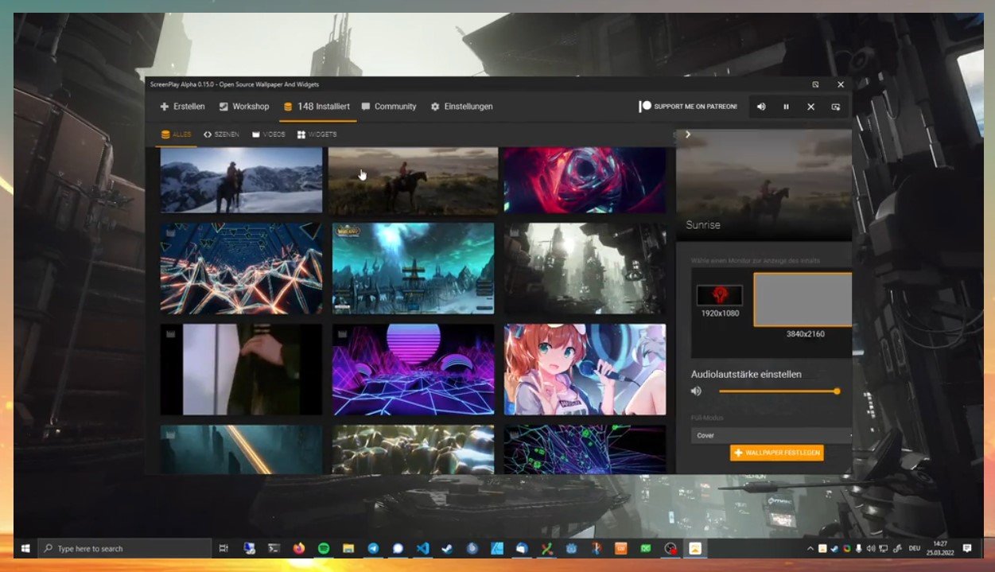
Task: Click the Erstellen plus icon
Action: pos(165,107)
